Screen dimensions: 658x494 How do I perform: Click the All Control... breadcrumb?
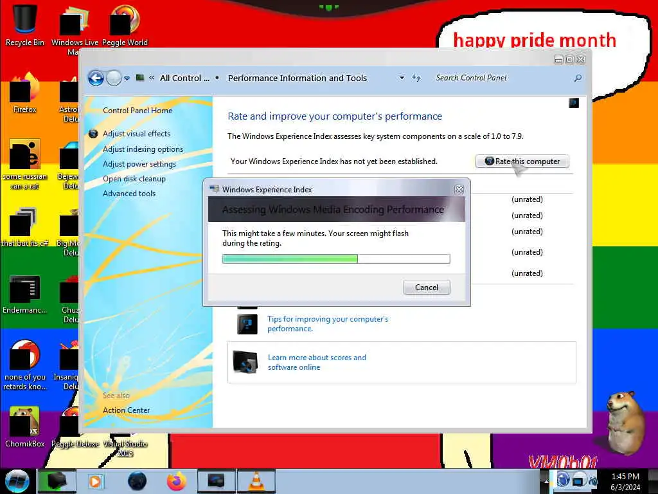pyautogui.click(x=184, y=78)
